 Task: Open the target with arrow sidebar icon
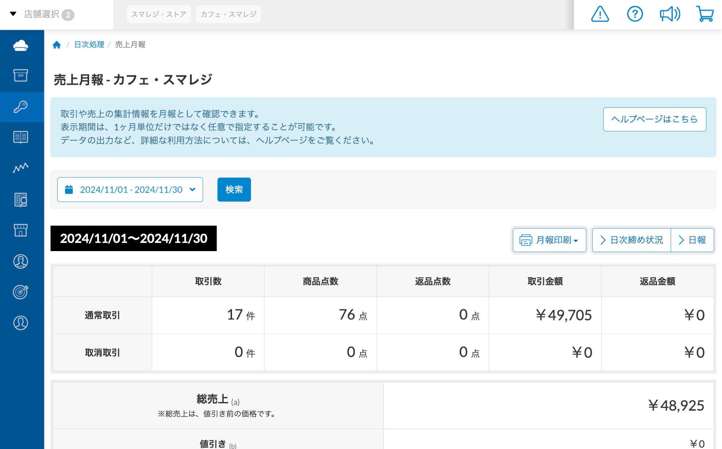21,292
